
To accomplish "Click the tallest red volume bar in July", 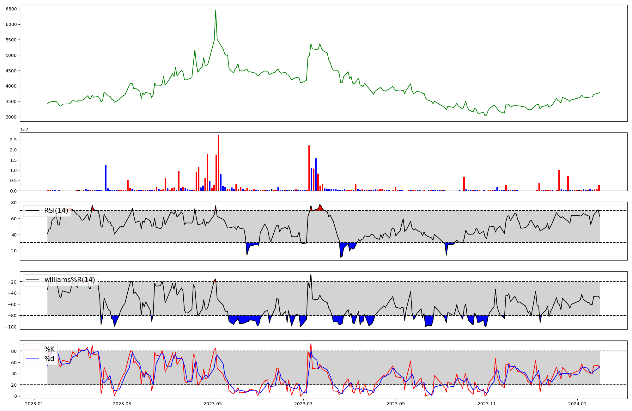I will (x=309, y=168).
